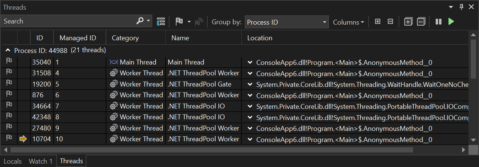Viewport: 479px width, 167px height.
Task: Toggle show threads in source icon
Action: pos(161,22)
